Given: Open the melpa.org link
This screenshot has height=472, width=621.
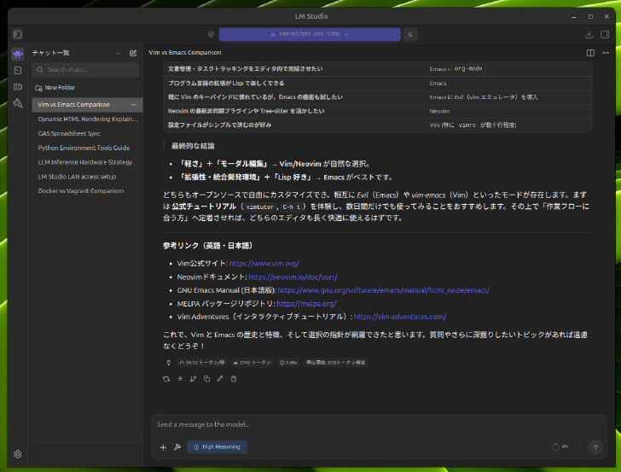Looking at the screenshot, I should (x=306, y=304).
